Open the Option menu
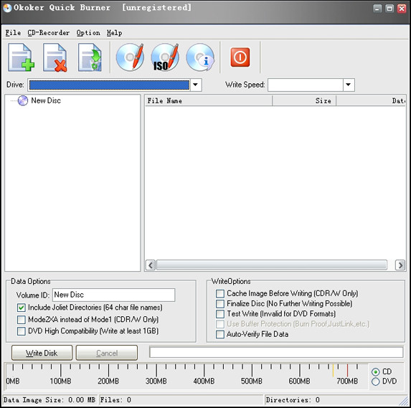 [88, 33]
